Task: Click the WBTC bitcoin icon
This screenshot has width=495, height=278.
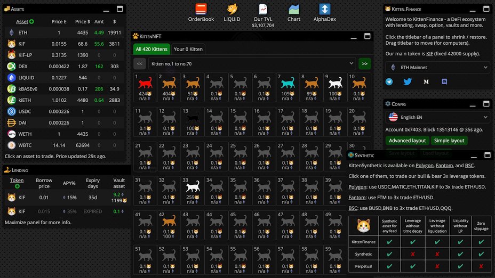Action: 12,145
